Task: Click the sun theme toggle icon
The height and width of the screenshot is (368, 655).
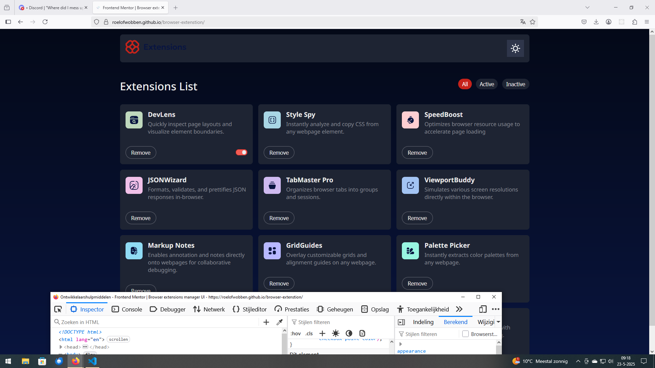Action: click(515, 48)
